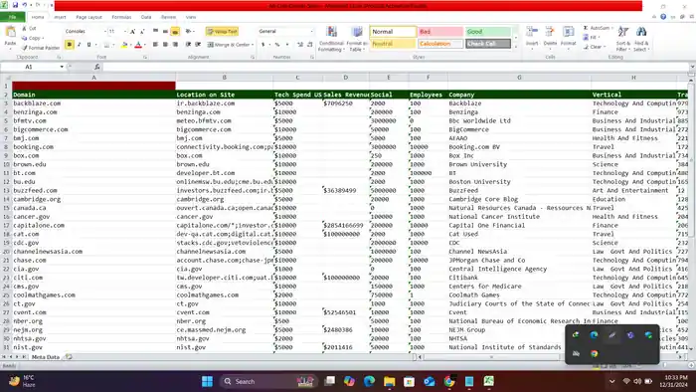Toggle Bottom Align vertical alignment
696x392 pixels.
pyautogui.click(x=175, y=32)
